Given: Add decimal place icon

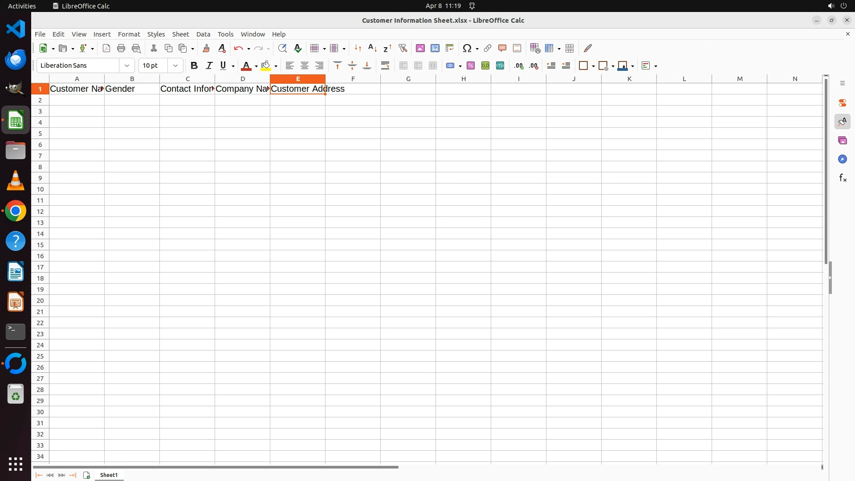Looking at the screenshot, I should coord(519,65).
